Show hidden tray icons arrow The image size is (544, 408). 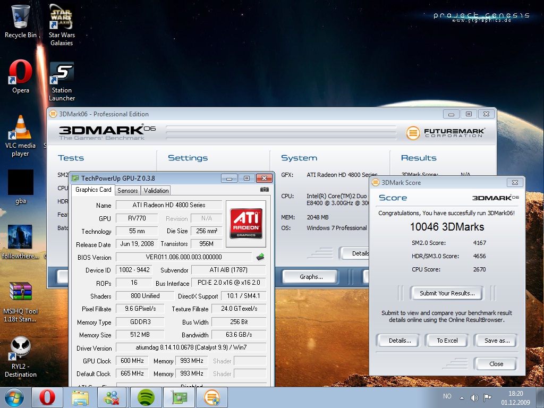click(x=462, y=397)
